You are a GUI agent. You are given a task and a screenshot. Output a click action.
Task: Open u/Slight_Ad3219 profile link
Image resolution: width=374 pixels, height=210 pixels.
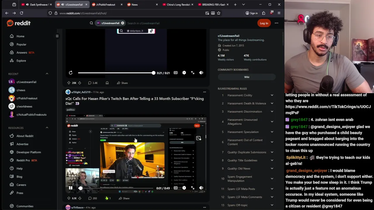tap(81, 92)
